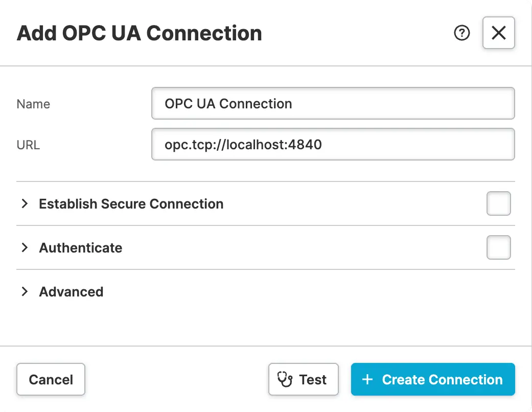This screenshot has height=412, width=532.
Task: Expand the Authenticate section chevron
Action: [25, 247]
